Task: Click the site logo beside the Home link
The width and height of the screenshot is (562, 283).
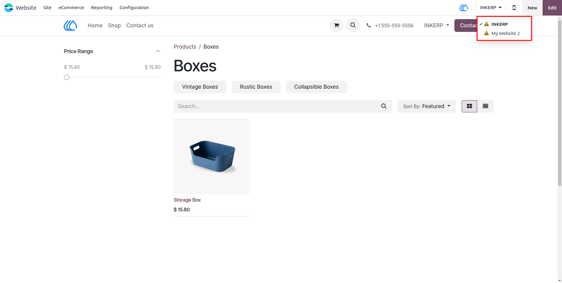Action: (70, 26)
